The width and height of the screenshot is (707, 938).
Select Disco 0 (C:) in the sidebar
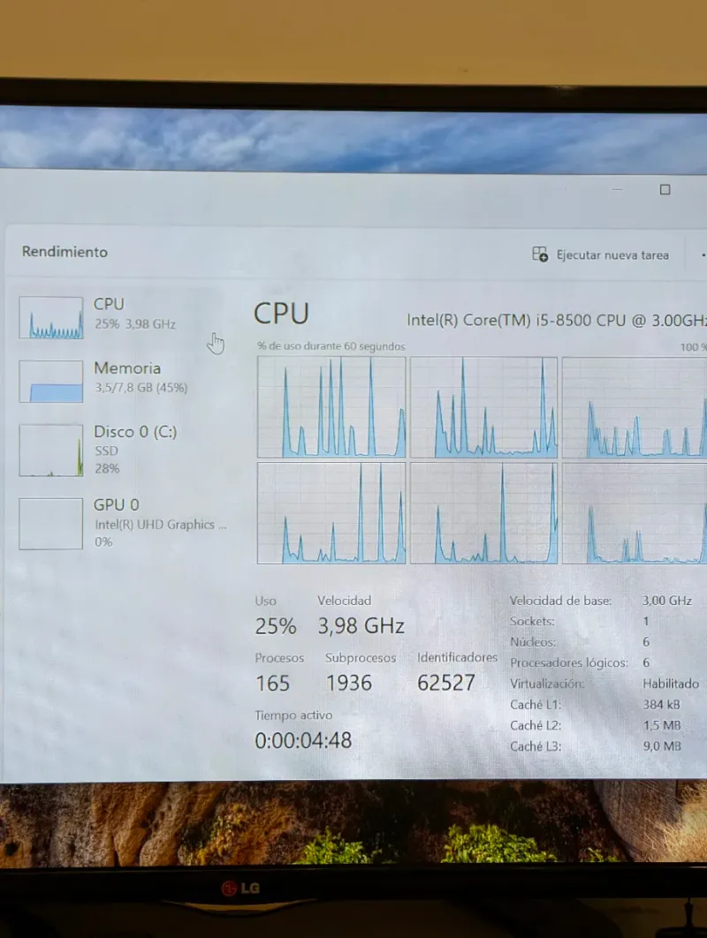[119, 450]
